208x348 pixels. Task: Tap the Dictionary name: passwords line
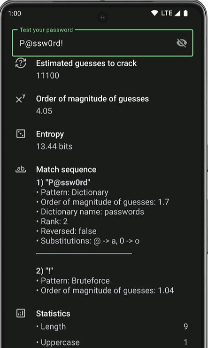point(90,212)
